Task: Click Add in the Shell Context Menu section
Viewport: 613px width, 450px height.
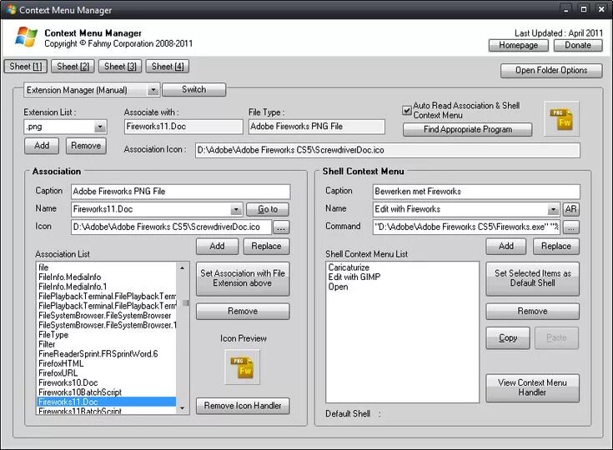Action: (x=506, y=246)
